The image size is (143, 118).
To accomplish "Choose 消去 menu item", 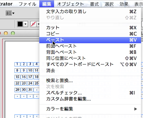I will (90, 71).
